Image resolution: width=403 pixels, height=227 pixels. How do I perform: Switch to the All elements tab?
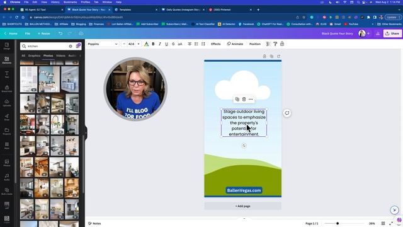(x=23, y=55)
